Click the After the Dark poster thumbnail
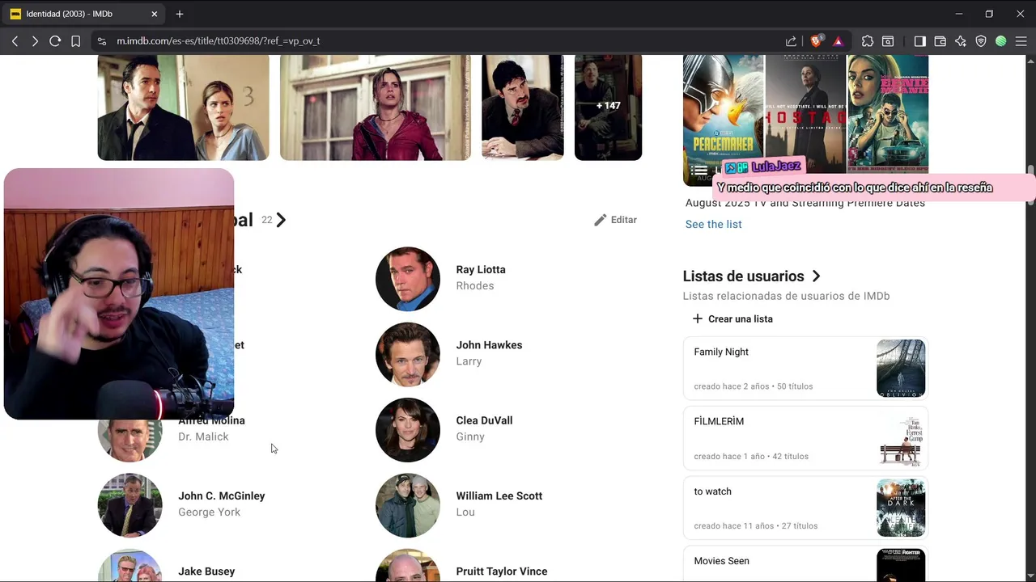This screenshot has width=1036, height=582. pyautogui.click(x=901, y=508)
